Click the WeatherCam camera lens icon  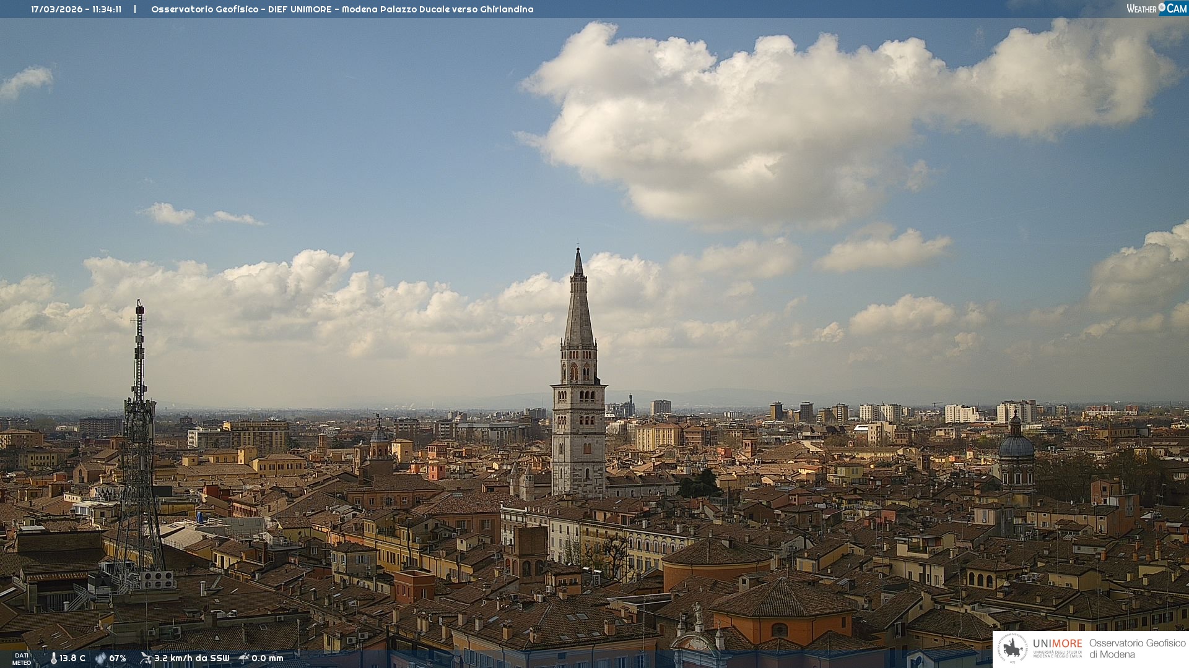tap(1162, 7)
